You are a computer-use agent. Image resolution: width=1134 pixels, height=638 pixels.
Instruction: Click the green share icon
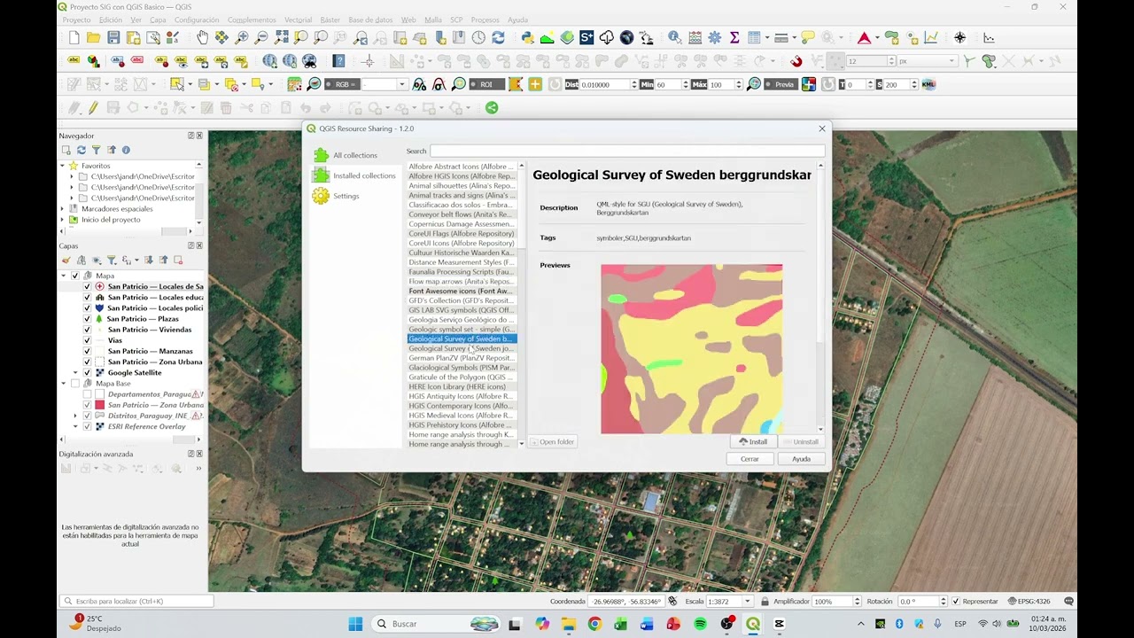[x=492, y=108]
